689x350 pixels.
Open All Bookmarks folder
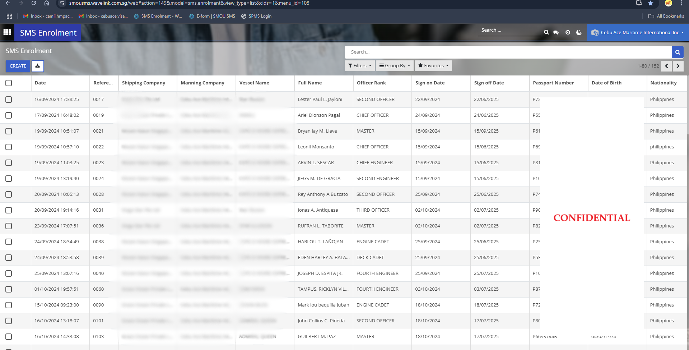point(666,16)
